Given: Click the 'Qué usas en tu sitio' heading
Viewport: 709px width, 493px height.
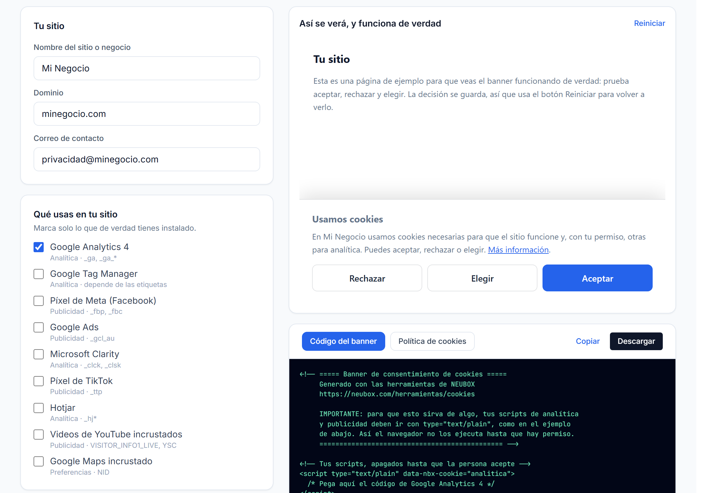Looking at the screenshot, I should [x=75, y=214].
